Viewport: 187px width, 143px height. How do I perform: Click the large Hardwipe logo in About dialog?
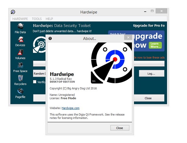[112, 63]
